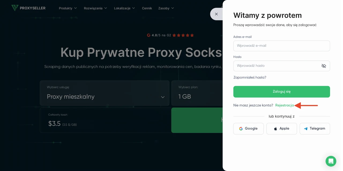
Task: Open the Rozwiązania menu
Action: (95, 8)
